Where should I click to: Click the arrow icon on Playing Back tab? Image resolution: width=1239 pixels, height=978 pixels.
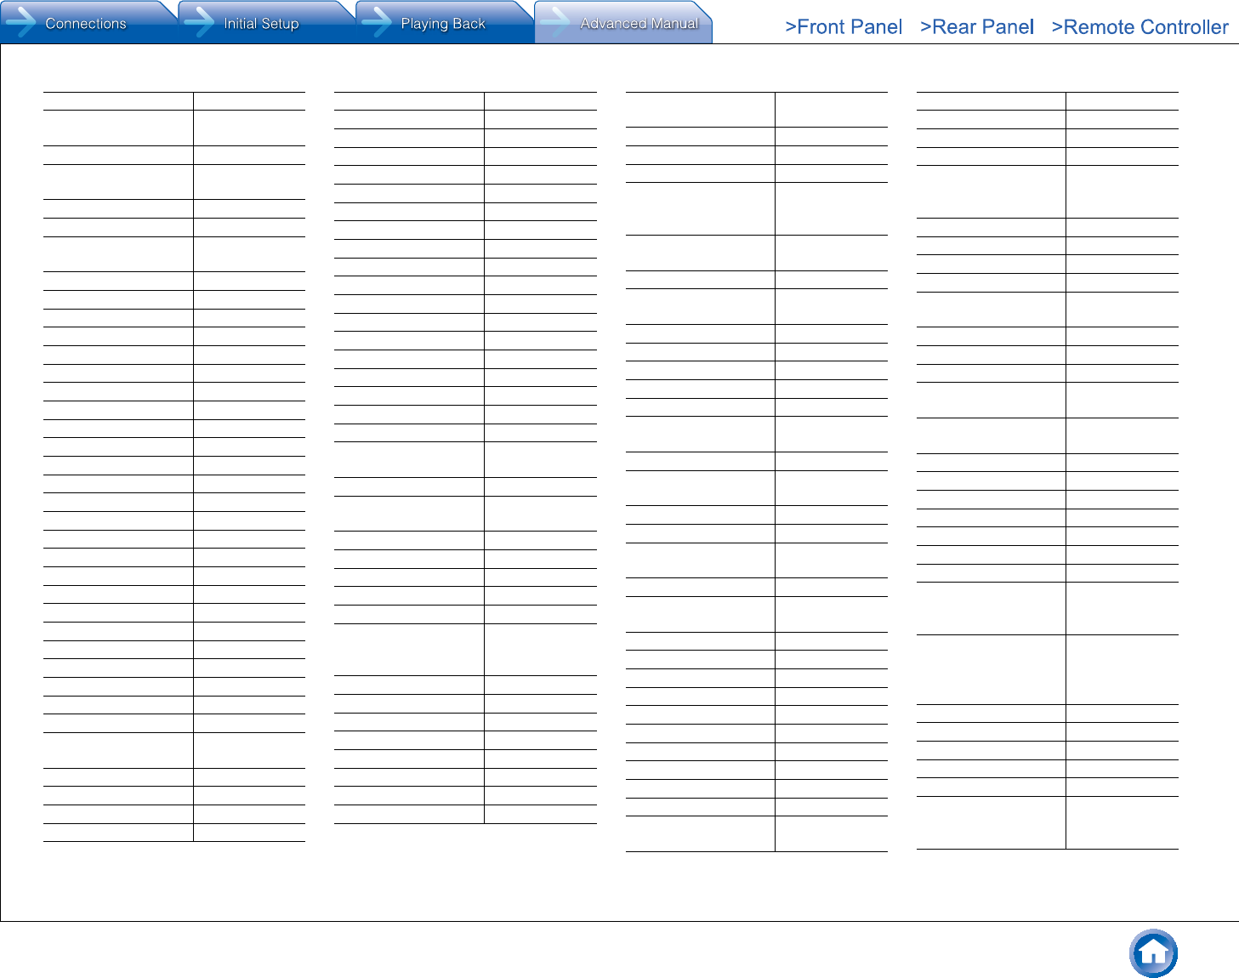pos(377,22)
